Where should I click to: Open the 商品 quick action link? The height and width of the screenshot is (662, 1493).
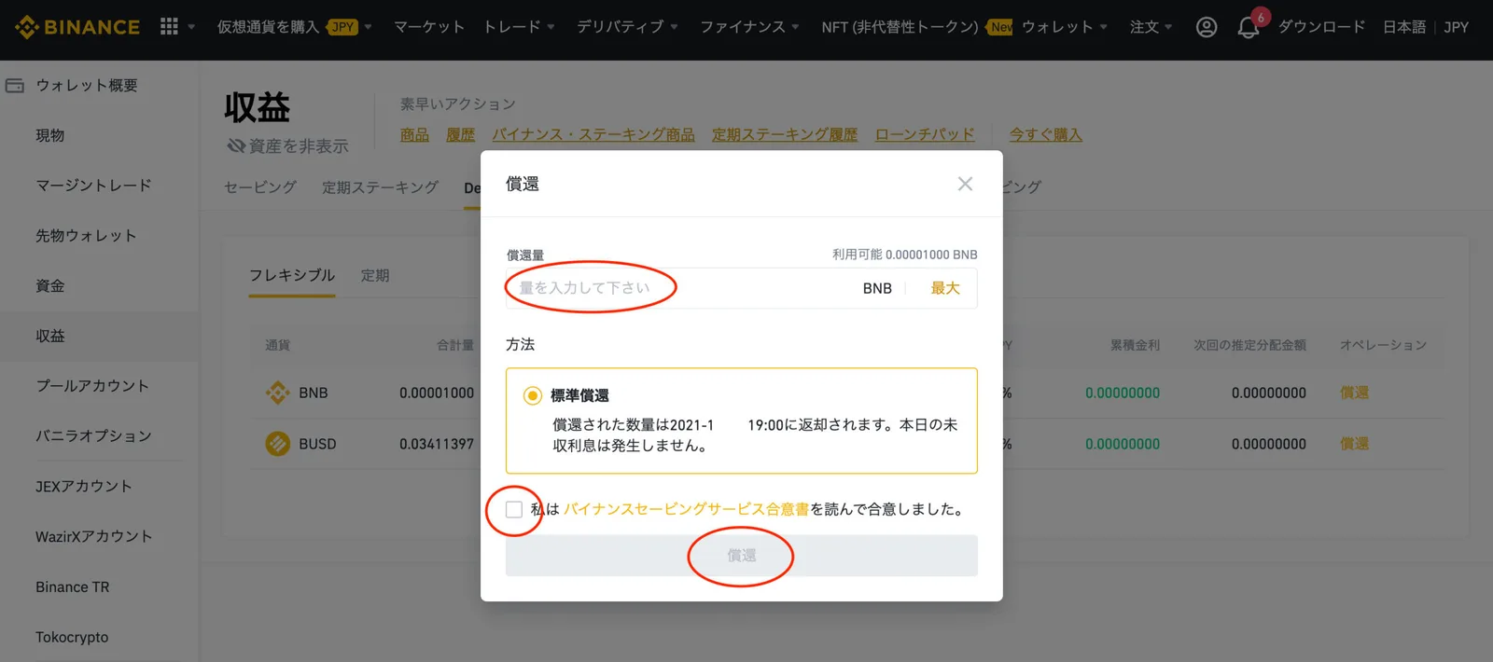coord(414,134)
